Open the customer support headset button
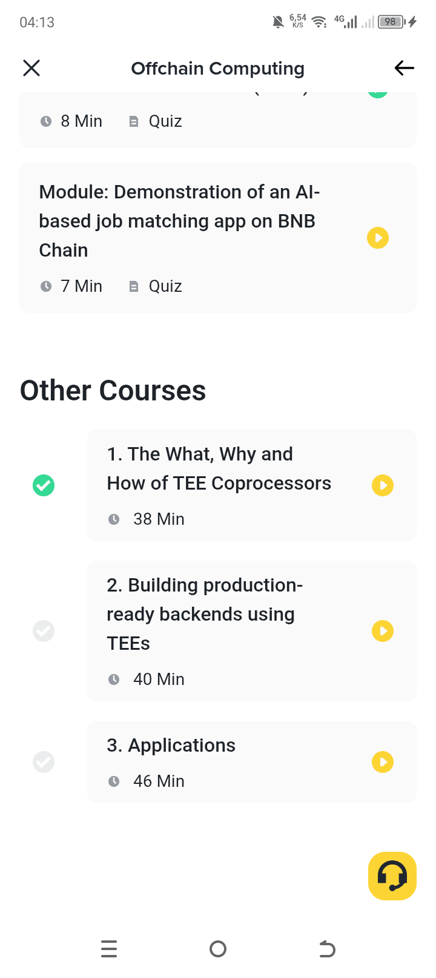The image size is (436, 978). coord(392,876)
